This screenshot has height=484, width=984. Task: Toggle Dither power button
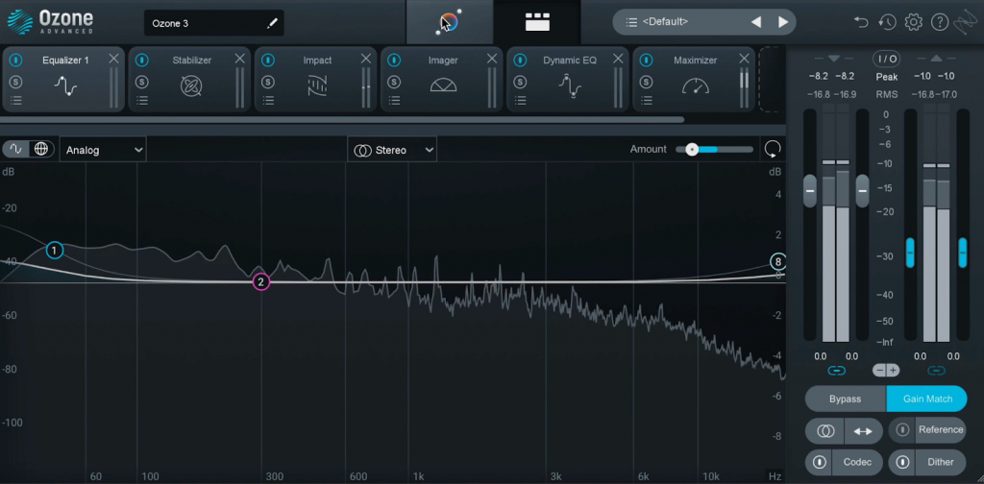pyautogui.click(x=902, y=463)
